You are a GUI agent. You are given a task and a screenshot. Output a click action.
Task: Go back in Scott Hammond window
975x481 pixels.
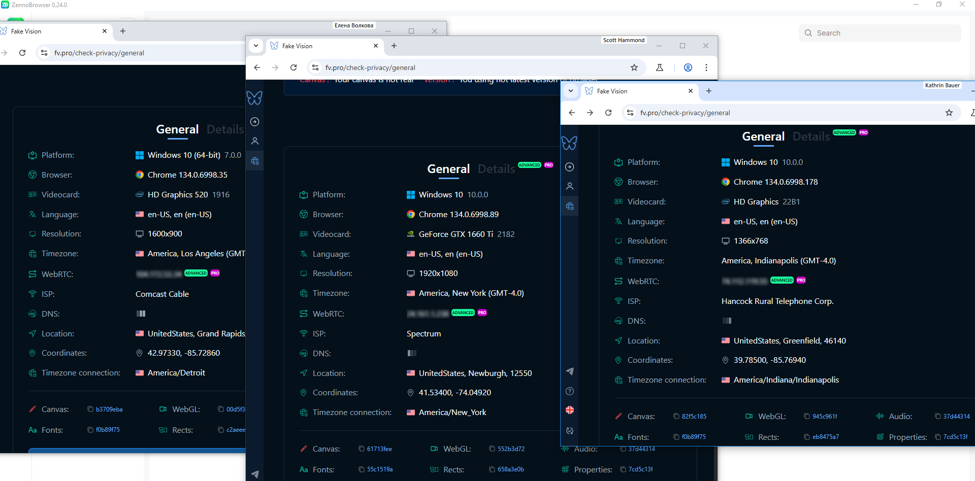[x=257, y=67]
